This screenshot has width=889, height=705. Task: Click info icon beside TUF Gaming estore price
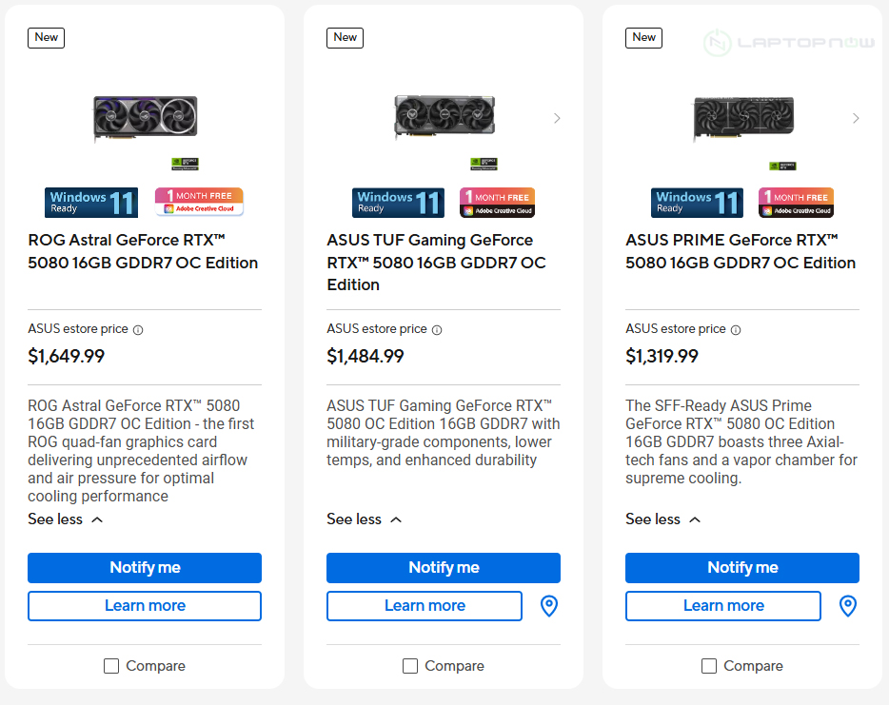point(437,330)
